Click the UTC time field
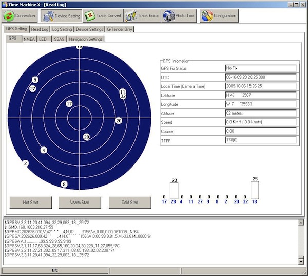Viewport: 308px width, 276px height. coord(261,77)
